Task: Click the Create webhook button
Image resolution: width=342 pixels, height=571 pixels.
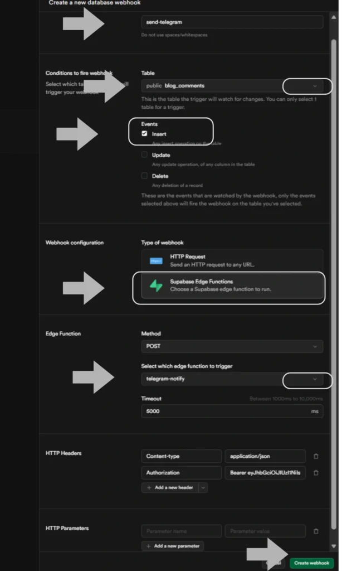Action: pos(312,563)
